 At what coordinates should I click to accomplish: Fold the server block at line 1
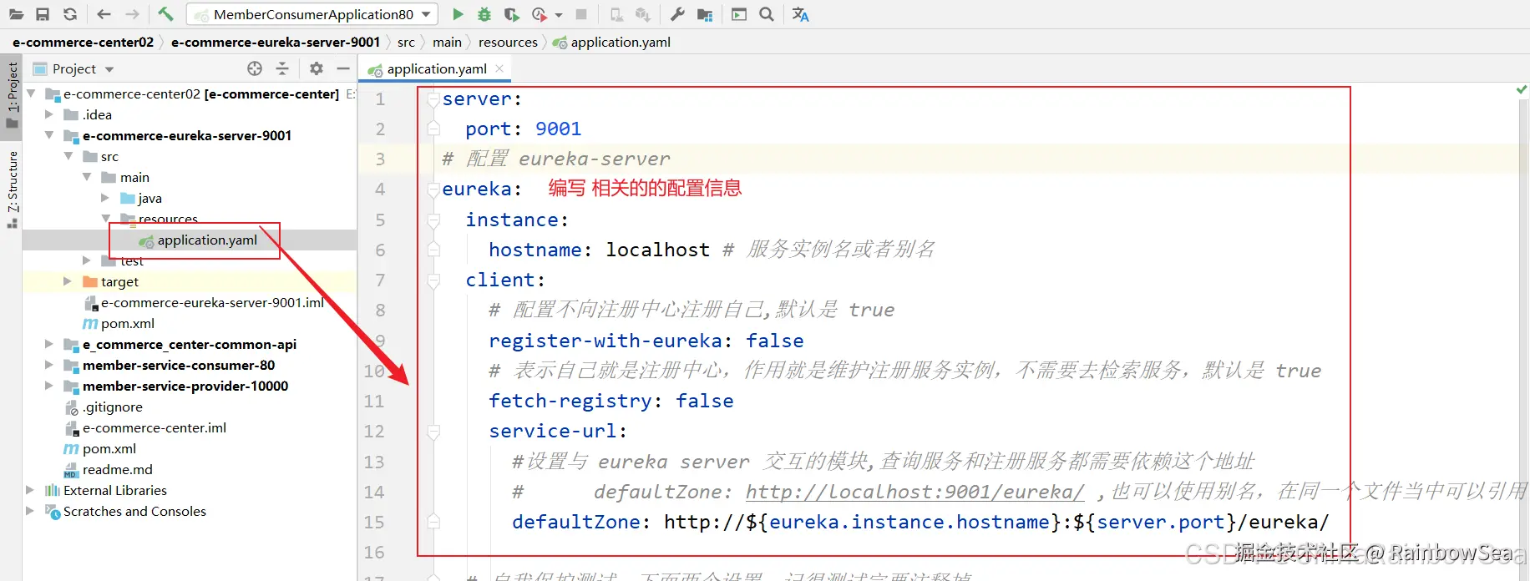[x=433, y=99]
